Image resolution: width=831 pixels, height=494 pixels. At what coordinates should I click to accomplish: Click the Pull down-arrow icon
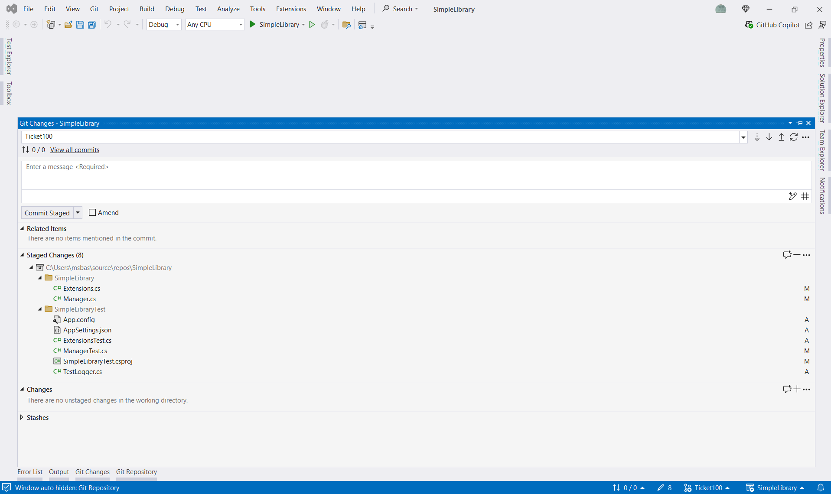[x=769, y=137]
